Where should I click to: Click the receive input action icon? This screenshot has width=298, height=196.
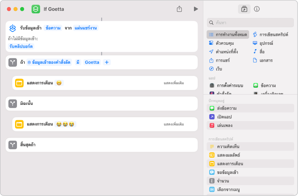[x=13, y=28]
